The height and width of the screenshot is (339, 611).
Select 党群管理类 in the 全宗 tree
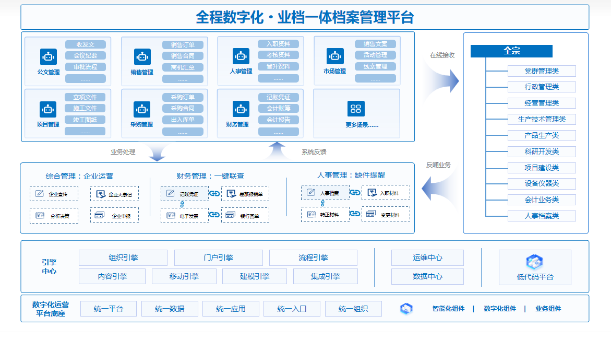pos(541,71)
